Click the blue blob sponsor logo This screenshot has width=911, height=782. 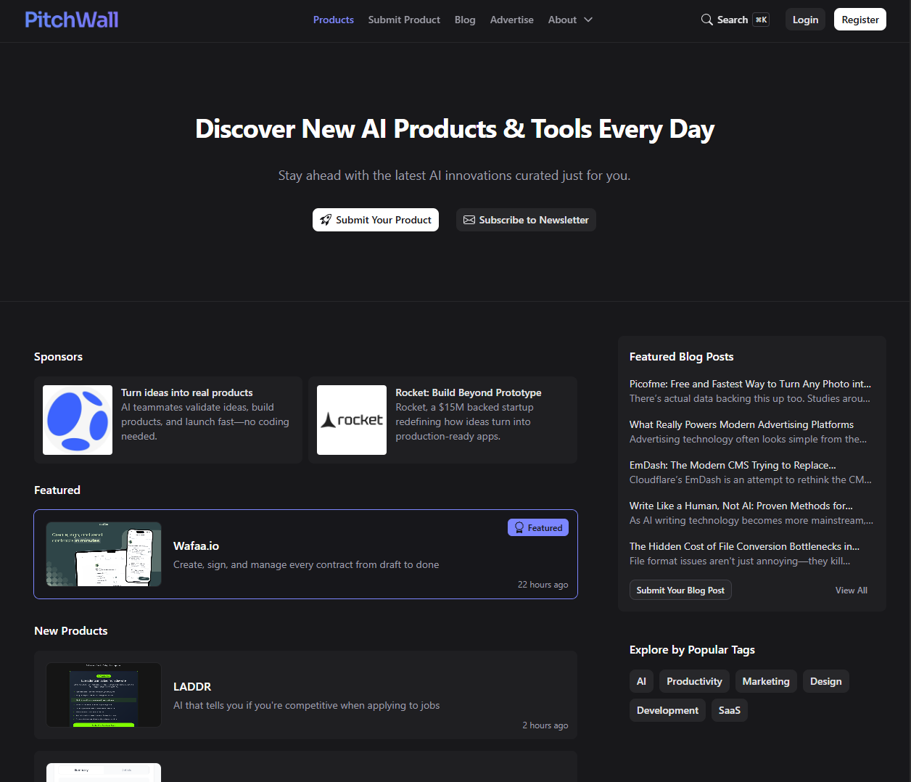click(x=77, y=420)
